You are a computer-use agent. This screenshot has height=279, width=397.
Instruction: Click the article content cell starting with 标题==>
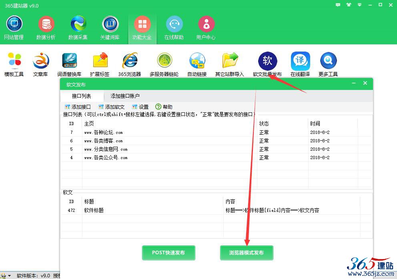pos(273,210)
